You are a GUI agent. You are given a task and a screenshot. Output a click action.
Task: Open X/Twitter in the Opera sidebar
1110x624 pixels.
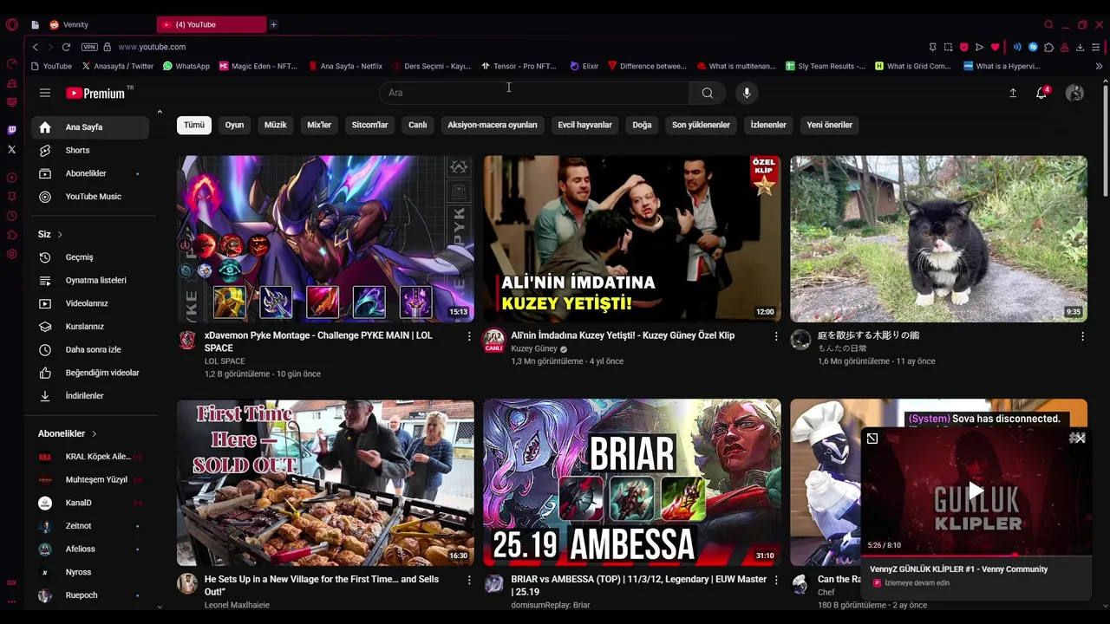tap(11, 149)
